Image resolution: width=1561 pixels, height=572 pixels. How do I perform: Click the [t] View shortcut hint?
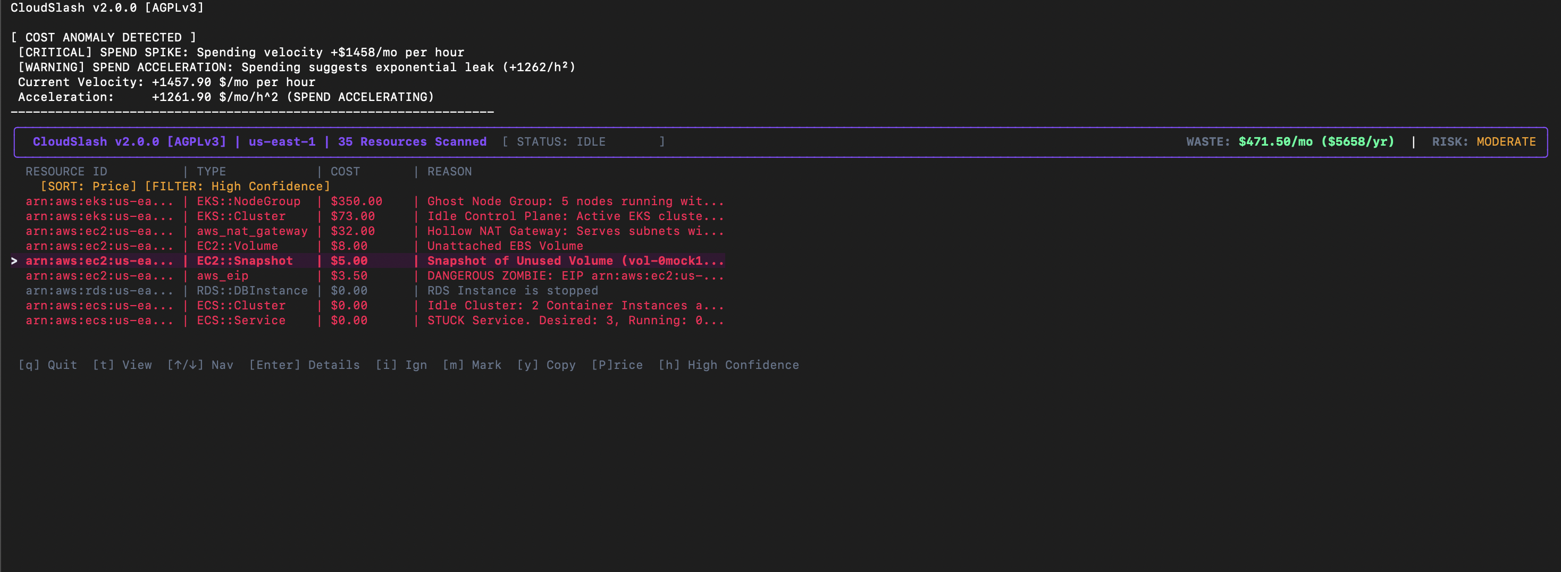122,365
